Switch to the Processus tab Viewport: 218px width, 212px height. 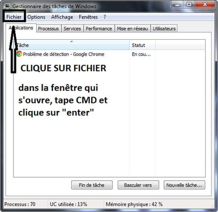tap(49, 29)
